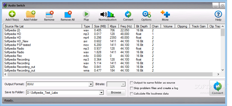This screenshot has height=106, width=232.
Task: Click the Kbps column header
Action: 113,26
